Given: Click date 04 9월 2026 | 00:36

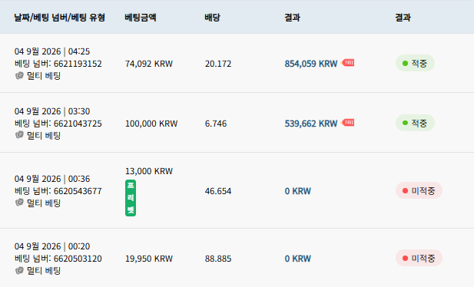Looking at the screenshot, I should point(52,179).
